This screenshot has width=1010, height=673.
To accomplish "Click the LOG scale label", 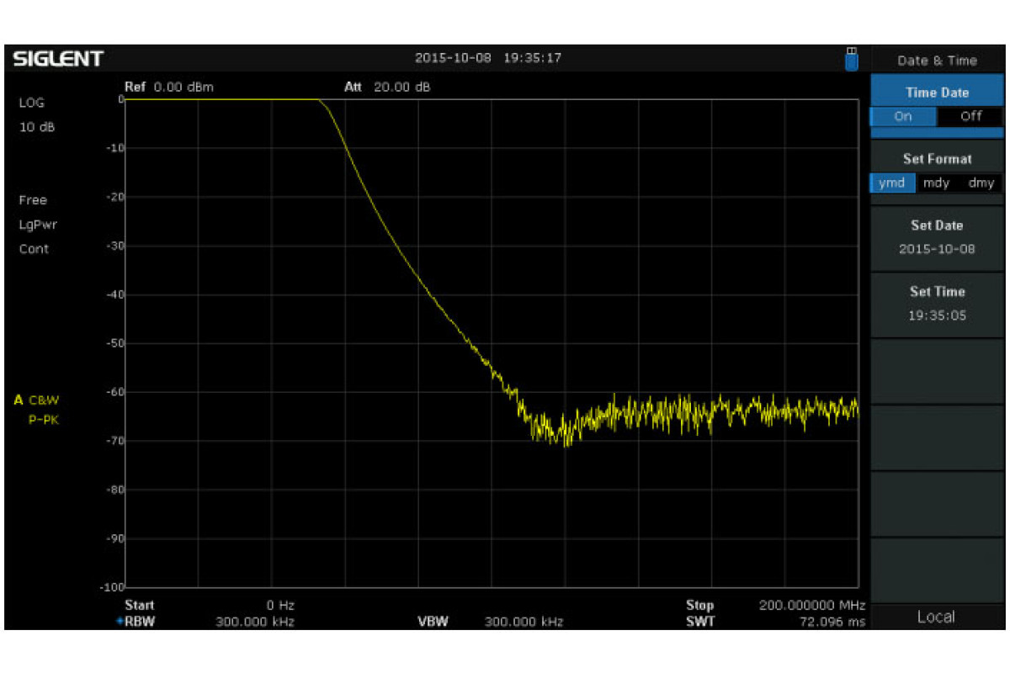I will [x=31, y=103].
